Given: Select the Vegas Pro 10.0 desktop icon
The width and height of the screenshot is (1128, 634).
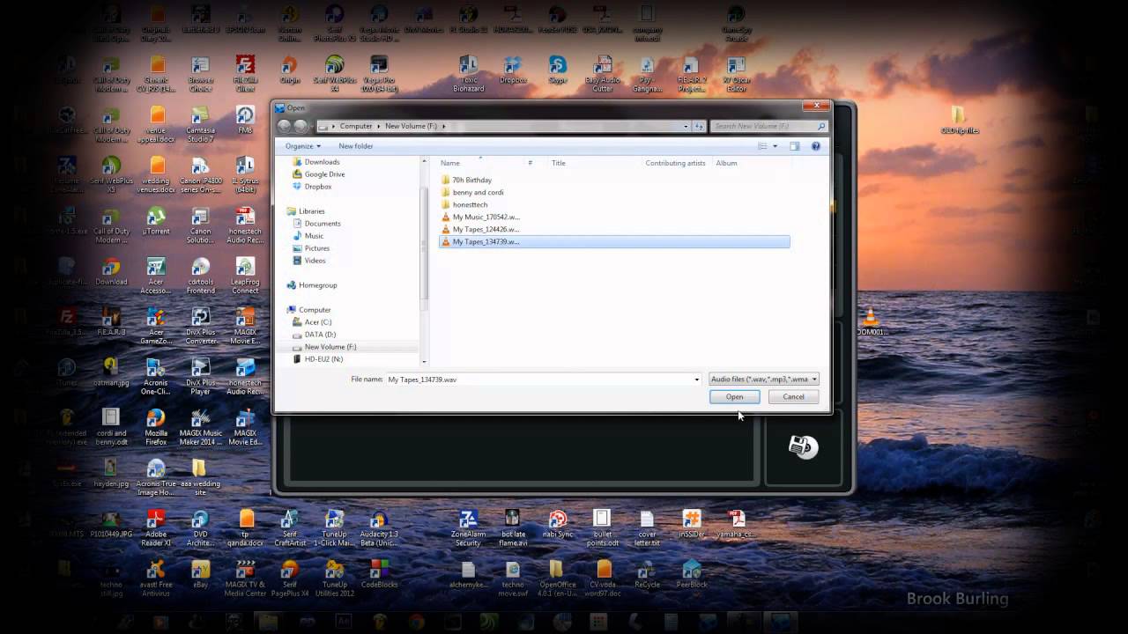Looking at the screenshot, I should click(379, 74).
